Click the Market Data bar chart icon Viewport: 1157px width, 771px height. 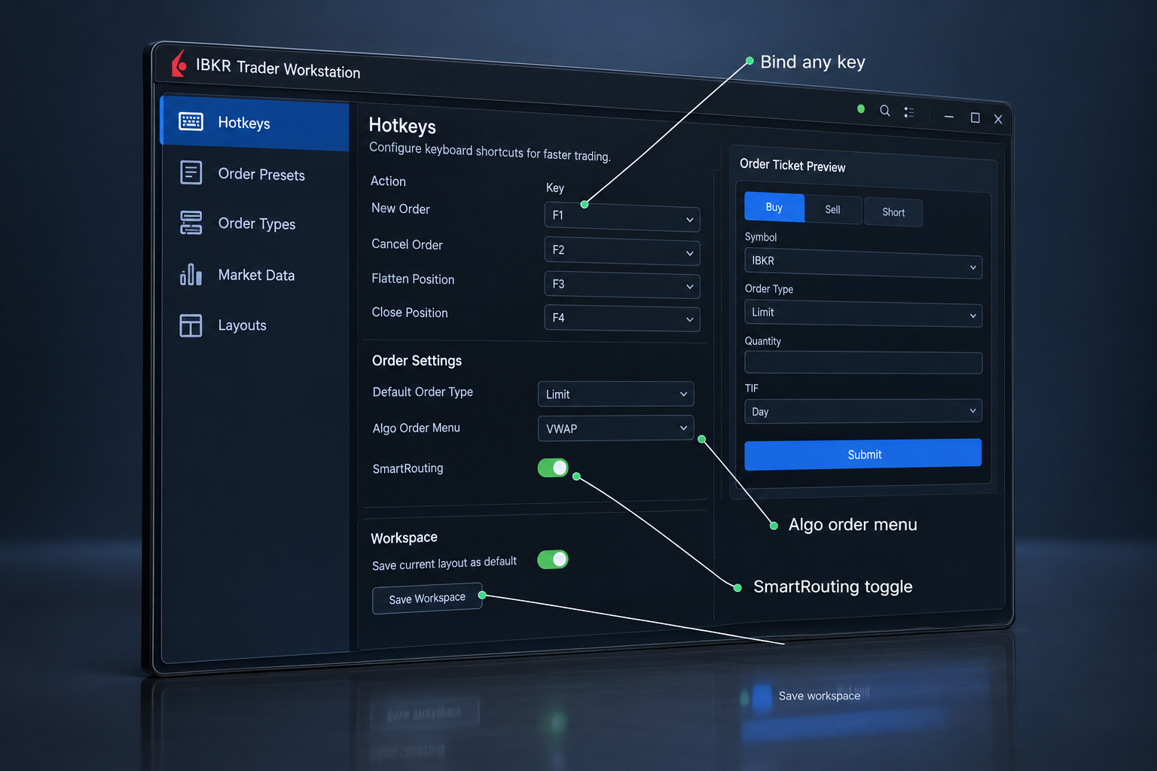point(191,274)
